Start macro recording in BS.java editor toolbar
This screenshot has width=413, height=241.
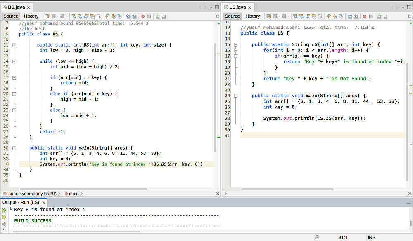pyautogui.click(x=143, y=16)
